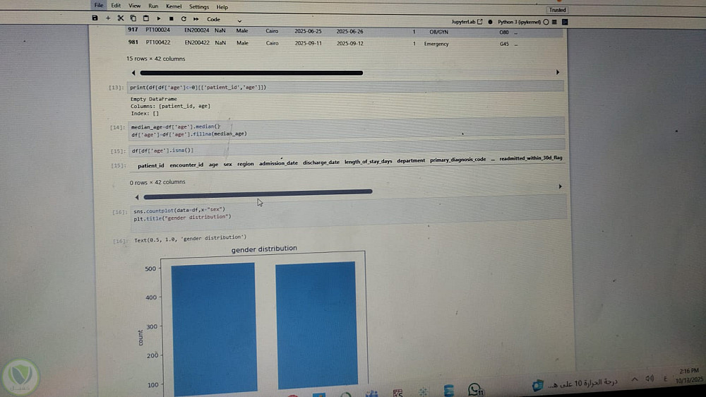Open the taskbar clock showing 2:16 PM
This screenshot has height=397, width=706.
(689, 375)
